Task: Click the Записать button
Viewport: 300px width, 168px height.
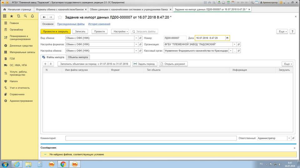Action: pos(80,31)
